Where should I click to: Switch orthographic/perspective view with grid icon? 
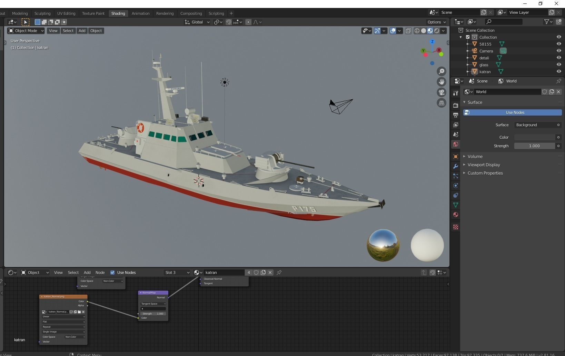point(442,103)
